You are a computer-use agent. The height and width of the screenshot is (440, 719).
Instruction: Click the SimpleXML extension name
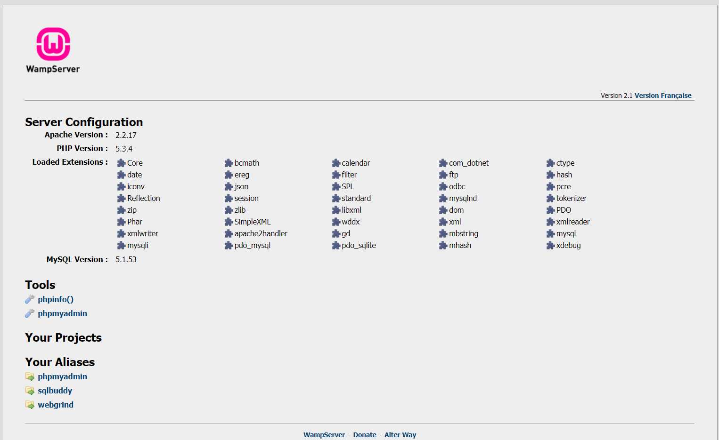253,222
